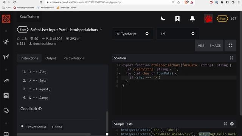Toggle fullscreen editor layout button
Viewport: 242px width, 136px height.
click(x=230, y=45)
